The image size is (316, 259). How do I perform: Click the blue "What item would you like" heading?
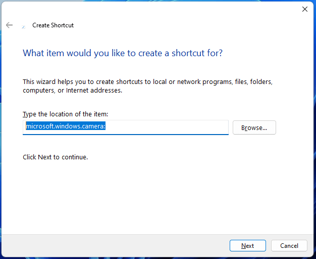[123, 53]
